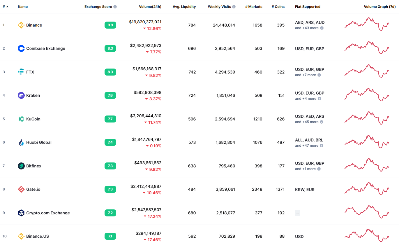Sort exchanges by Name column
Viewport: 399px width, 245px height.
(x=23, y=7)
